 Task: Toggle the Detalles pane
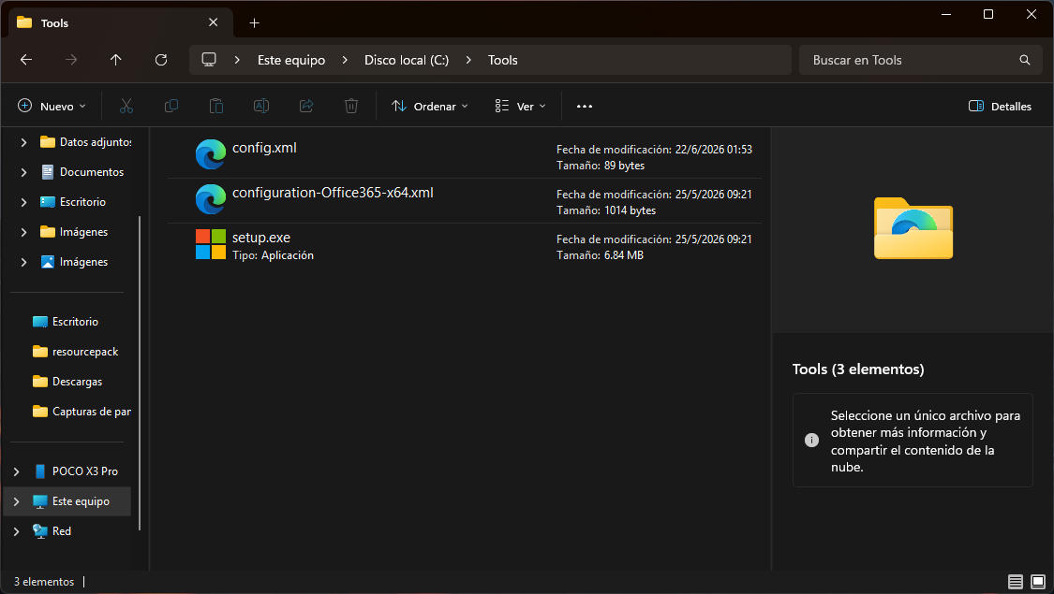pos(1000,106)
